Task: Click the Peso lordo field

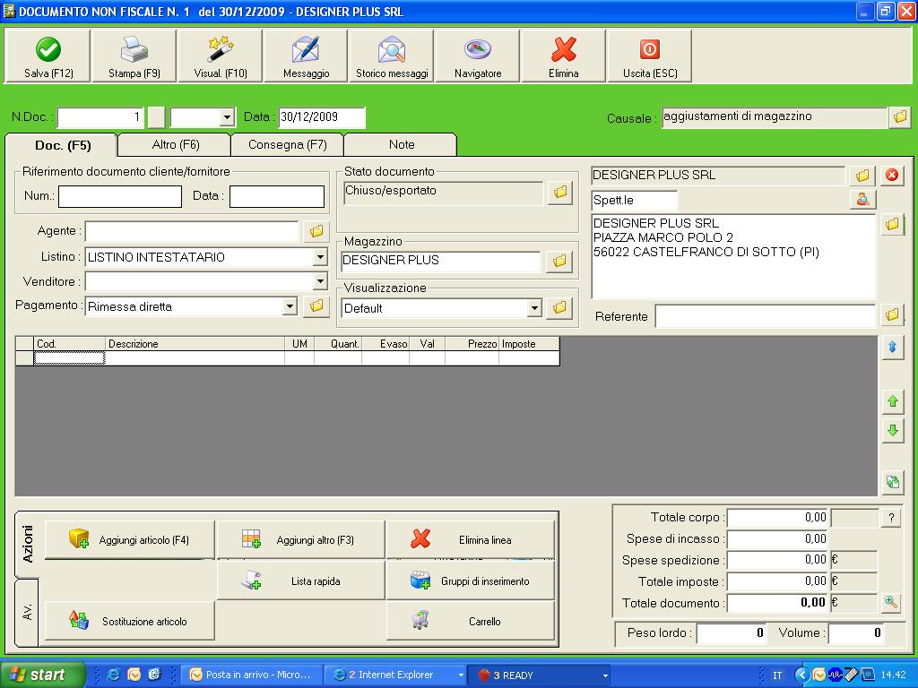Action: 731,632
